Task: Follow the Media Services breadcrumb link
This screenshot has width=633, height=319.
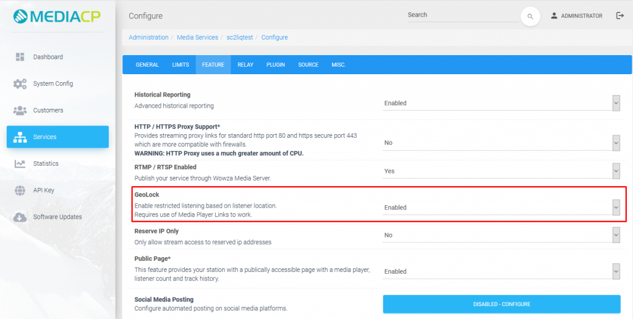Action: tap(197, 37)
